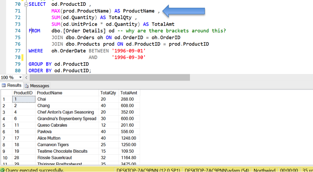Place cursor on MAX keyword in line 71
The width and height of the screenshot is (313, 172).
[x=56, y=11]
